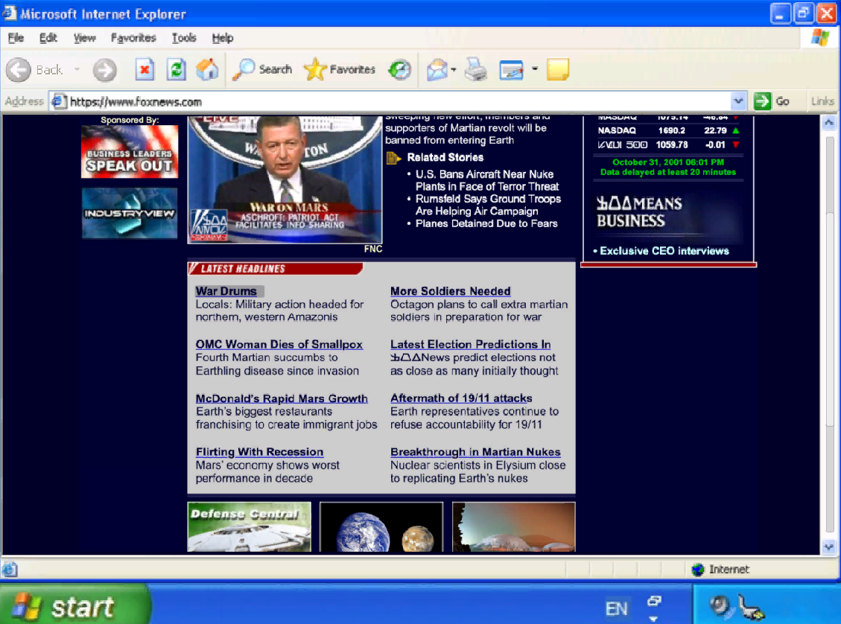Open Breakthrough in Martian Nukes link
841x624 pixels.
tap(475, 452)
